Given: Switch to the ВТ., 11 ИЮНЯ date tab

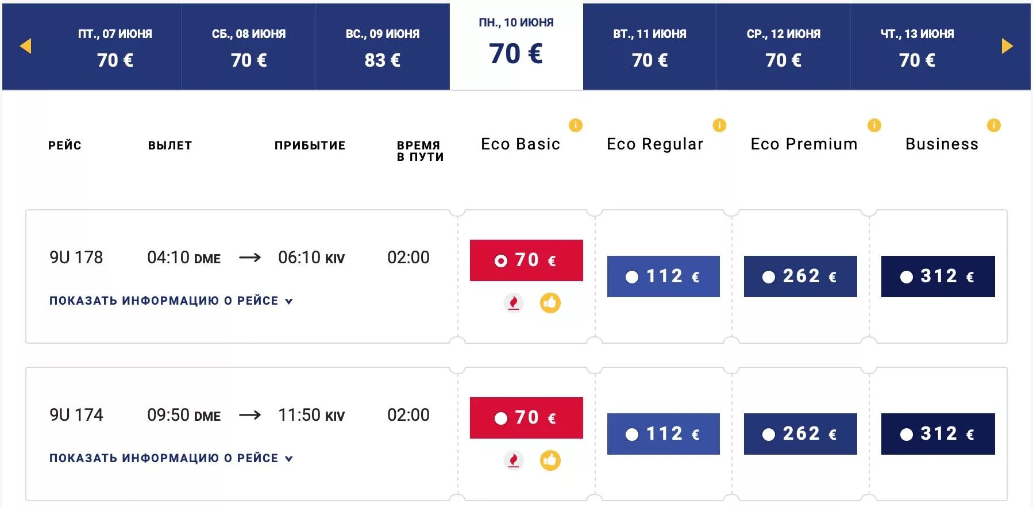Looking at the screenshot, I should (x=650, y=47).
